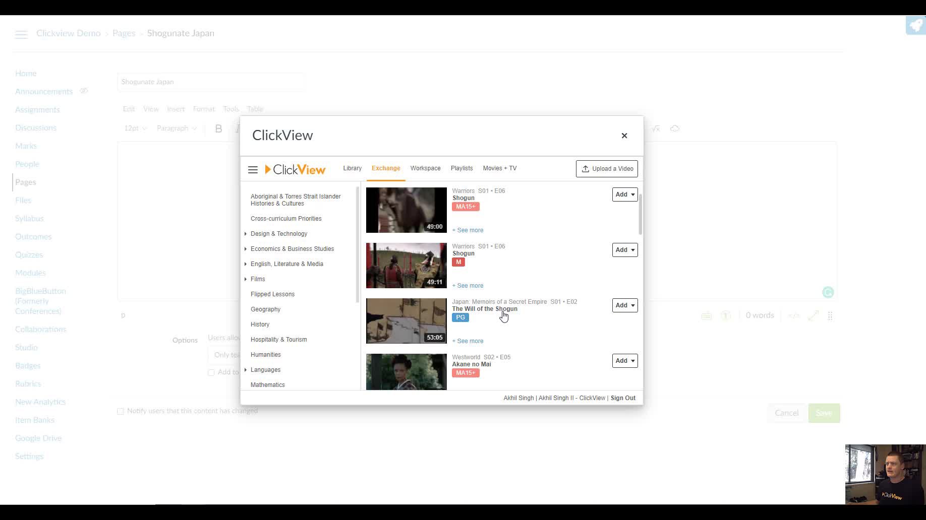
Task: Toggle the Add to checkbox under Options
Action: (211, 372)
